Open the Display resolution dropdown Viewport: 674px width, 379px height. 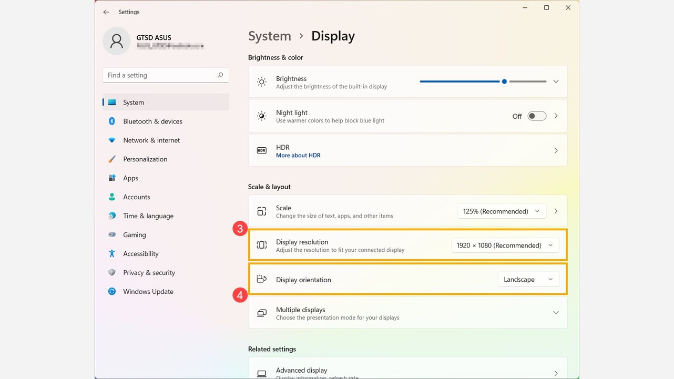pyautogui.click(x=505, y=245)
